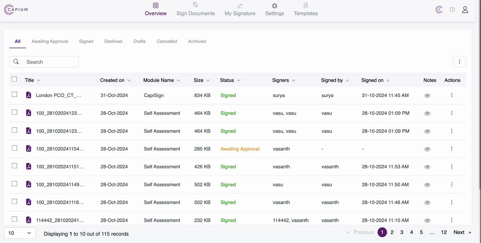Expand the Module Name column dropdown
The height and width of the screenshot is (243, 481).
click(179, 81)
